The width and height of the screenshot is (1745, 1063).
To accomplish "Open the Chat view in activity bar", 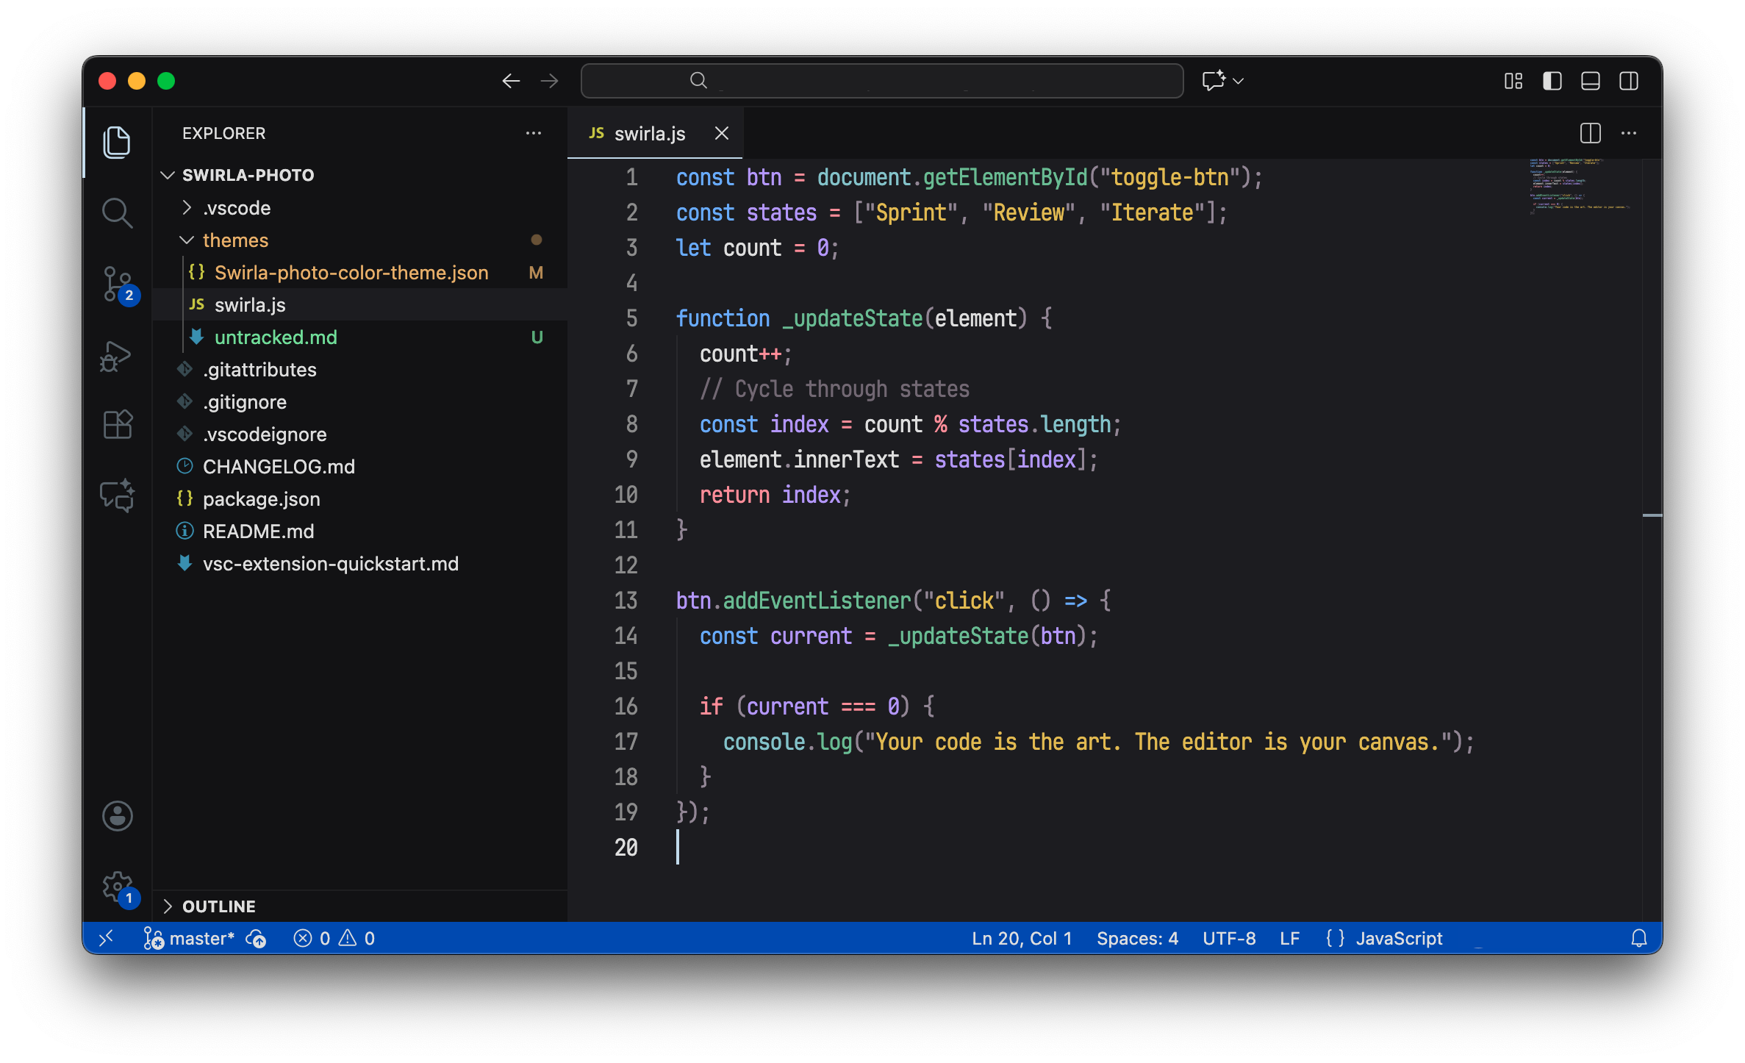I will 117,495.
